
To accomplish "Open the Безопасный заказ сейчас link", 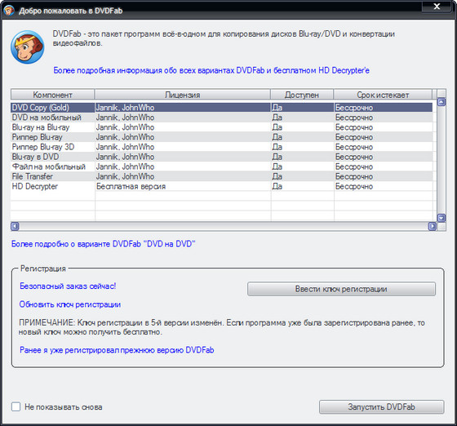I will tap(68, 286).
